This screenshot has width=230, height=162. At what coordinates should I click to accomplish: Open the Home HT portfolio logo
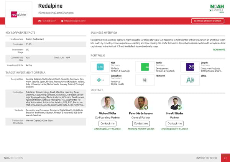pos(145,80)
